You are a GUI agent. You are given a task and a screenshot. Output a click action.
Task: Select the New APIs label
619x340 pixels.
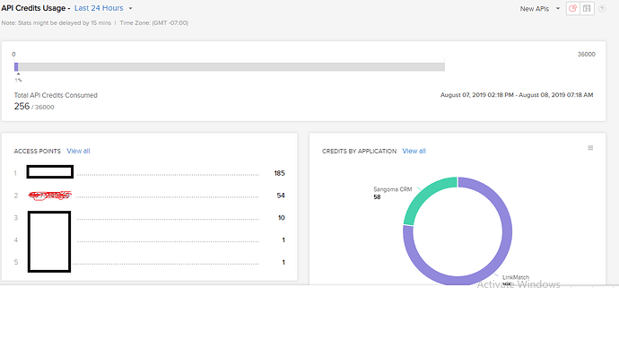[x=534, y=9]
